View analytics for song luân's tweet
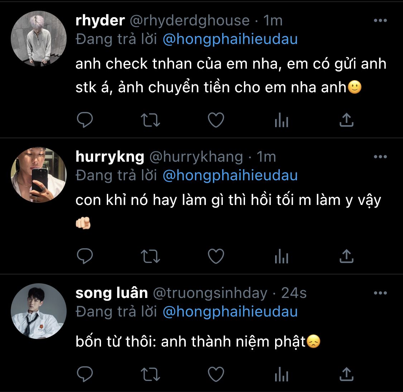The width and height of the screenshot is (403, 392). 282,374
